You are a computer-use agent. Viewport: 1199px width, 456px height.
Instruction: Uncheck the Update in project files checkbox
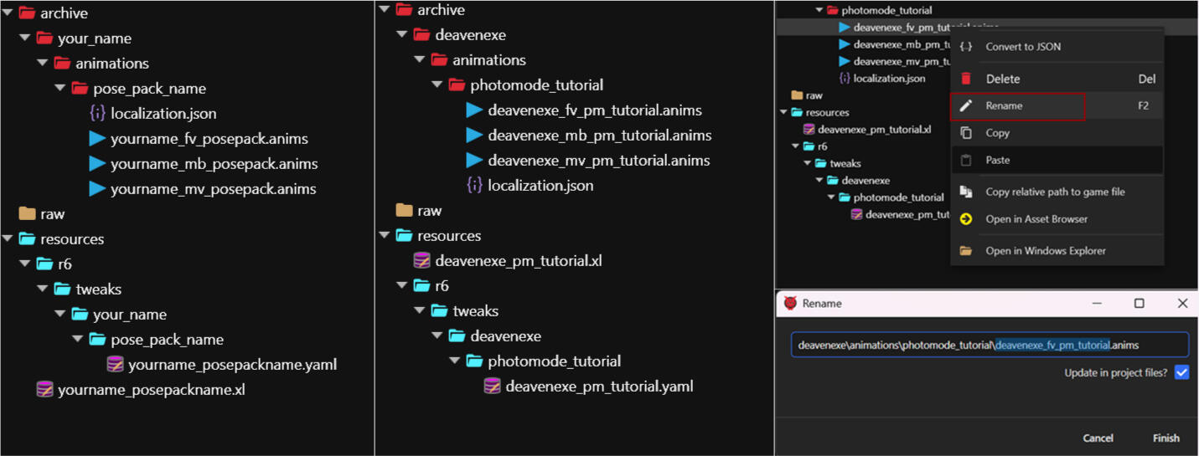tap(1181, 372)
